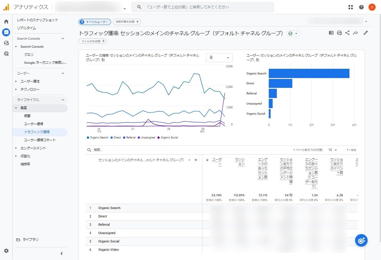Click すべてのユーザー segment chip

[x=95, y=22]
